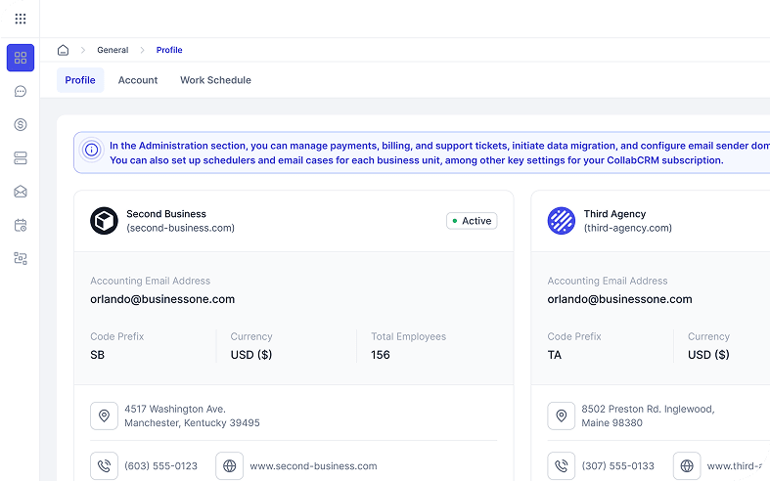Select the dashboard icon in sidebar
770x481 pixels.
(x=21, y=58)
